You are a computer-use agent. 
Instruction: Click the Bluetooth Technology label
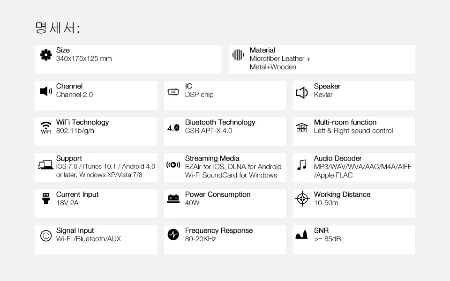pyautogui.click(x=220, y=122)
